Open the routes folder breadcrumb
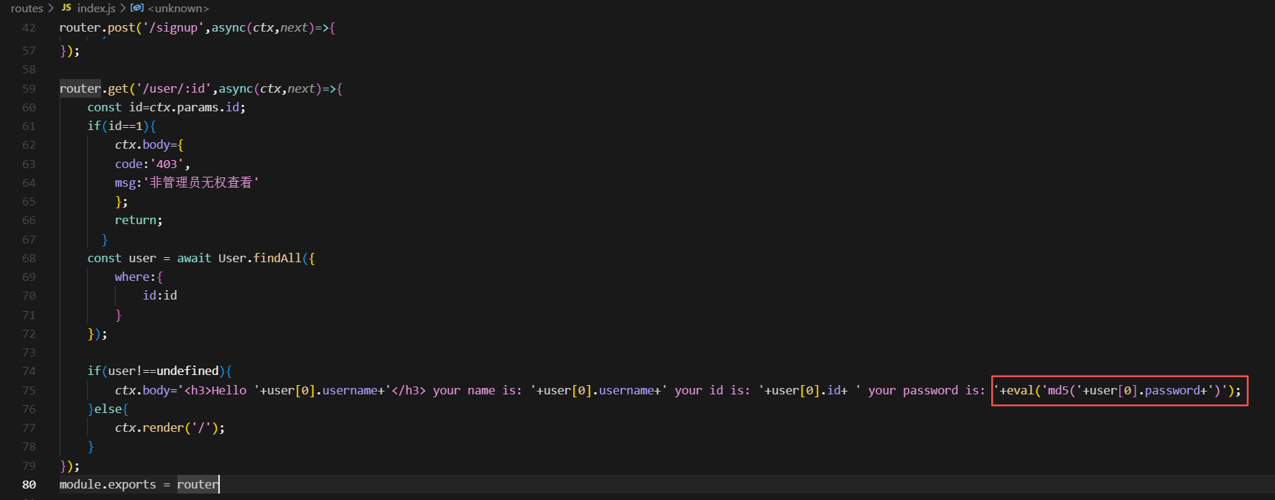This screenshot has height=500, width=1275. [x=27, y=8]
